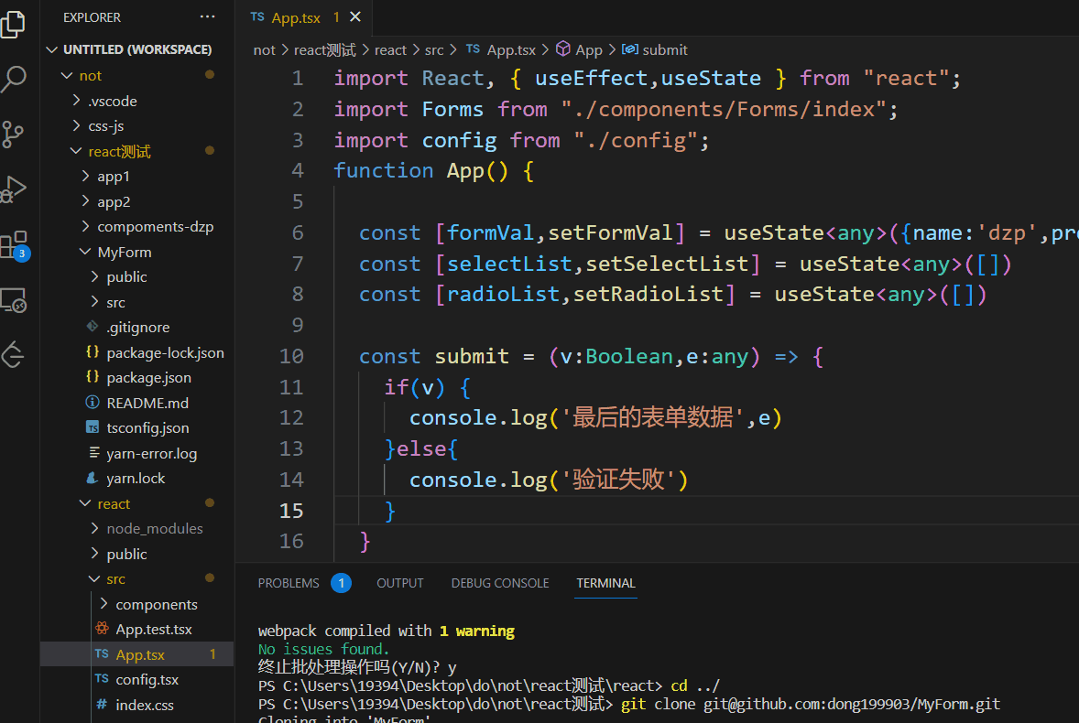Click the 'react' breadcrumb segment
1079x723 pixels.
(x=390, y=49)
